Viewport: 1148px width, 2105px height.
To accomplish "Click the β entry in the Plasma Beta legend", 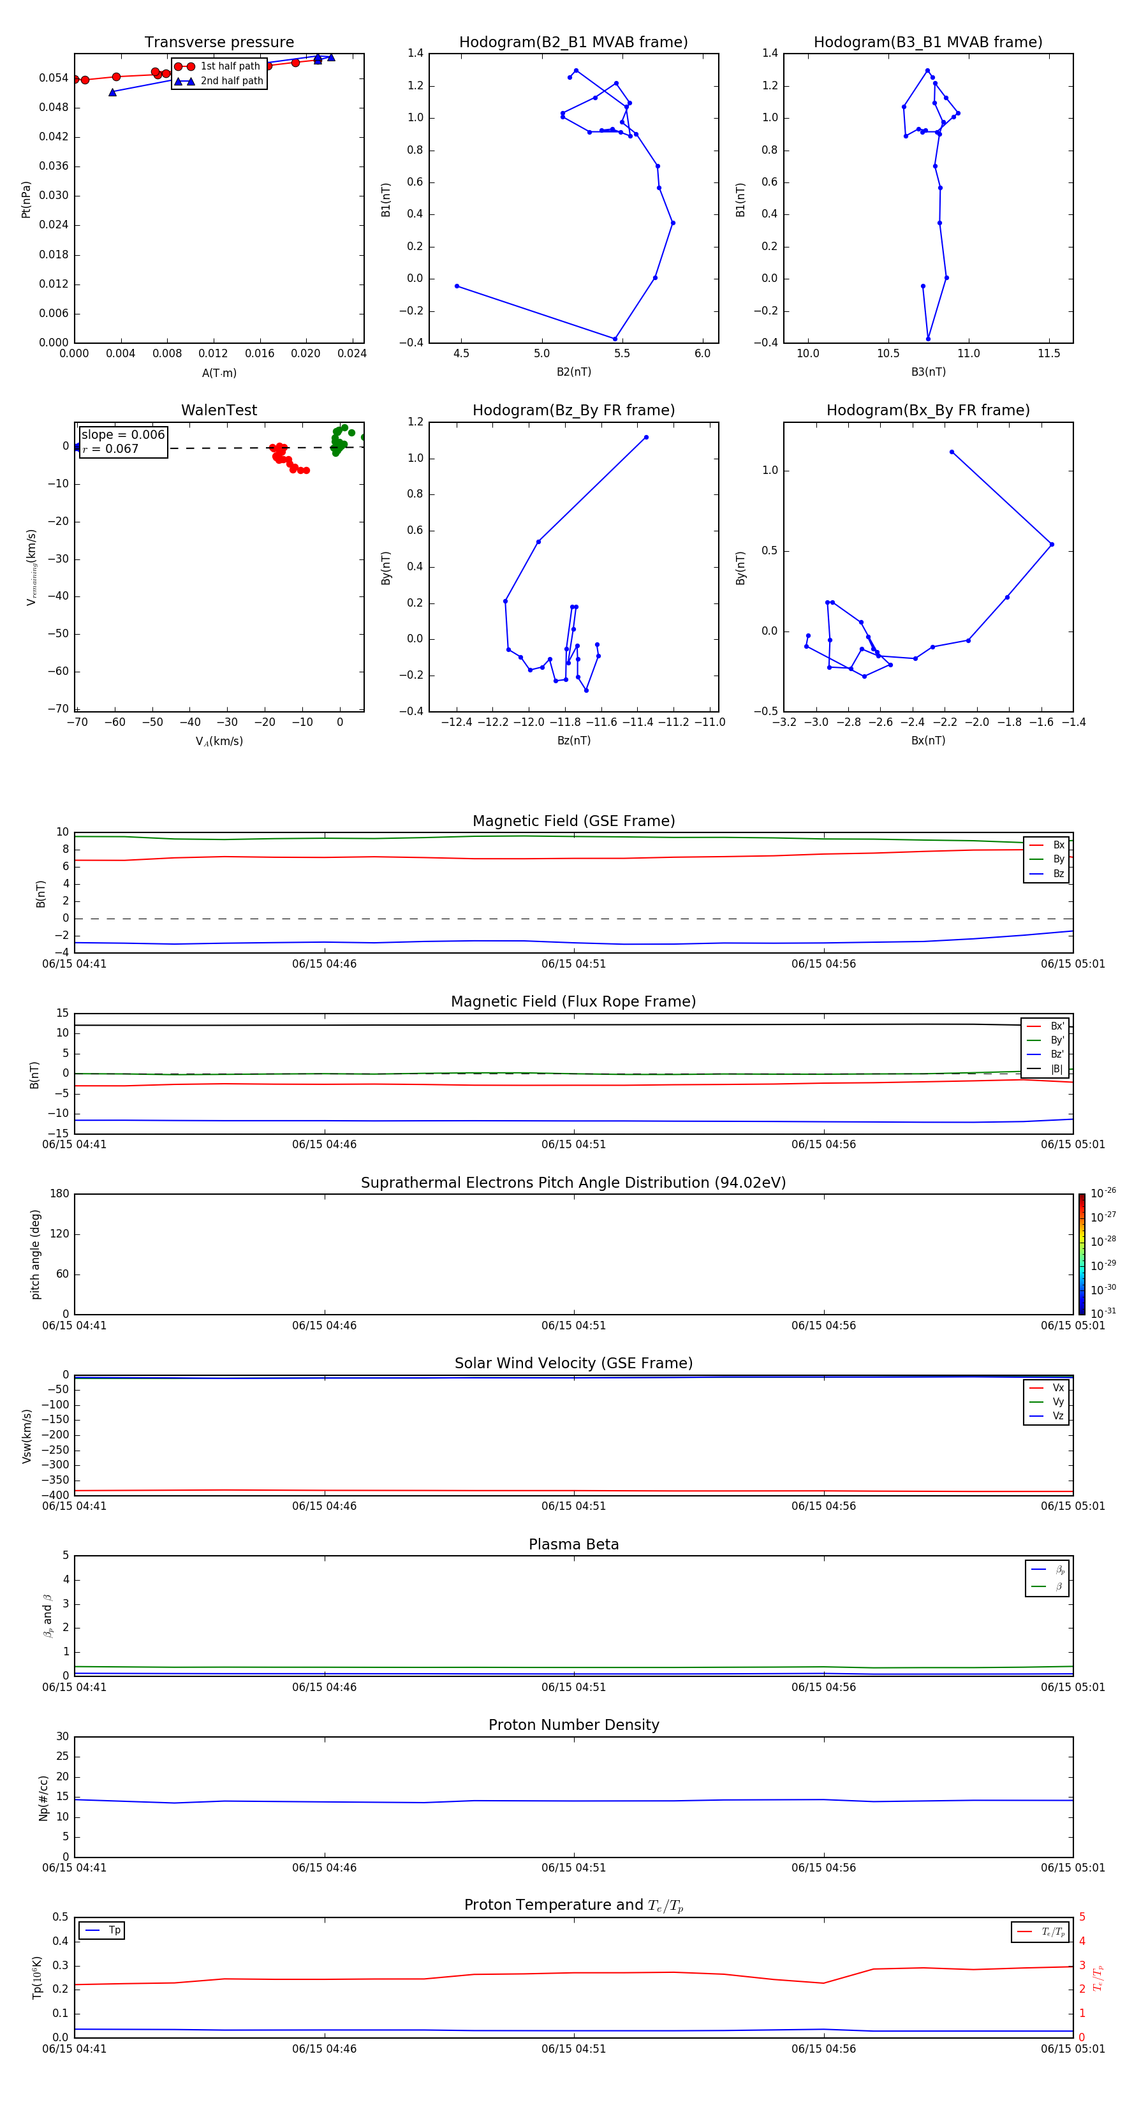I will point(1047,1587).
